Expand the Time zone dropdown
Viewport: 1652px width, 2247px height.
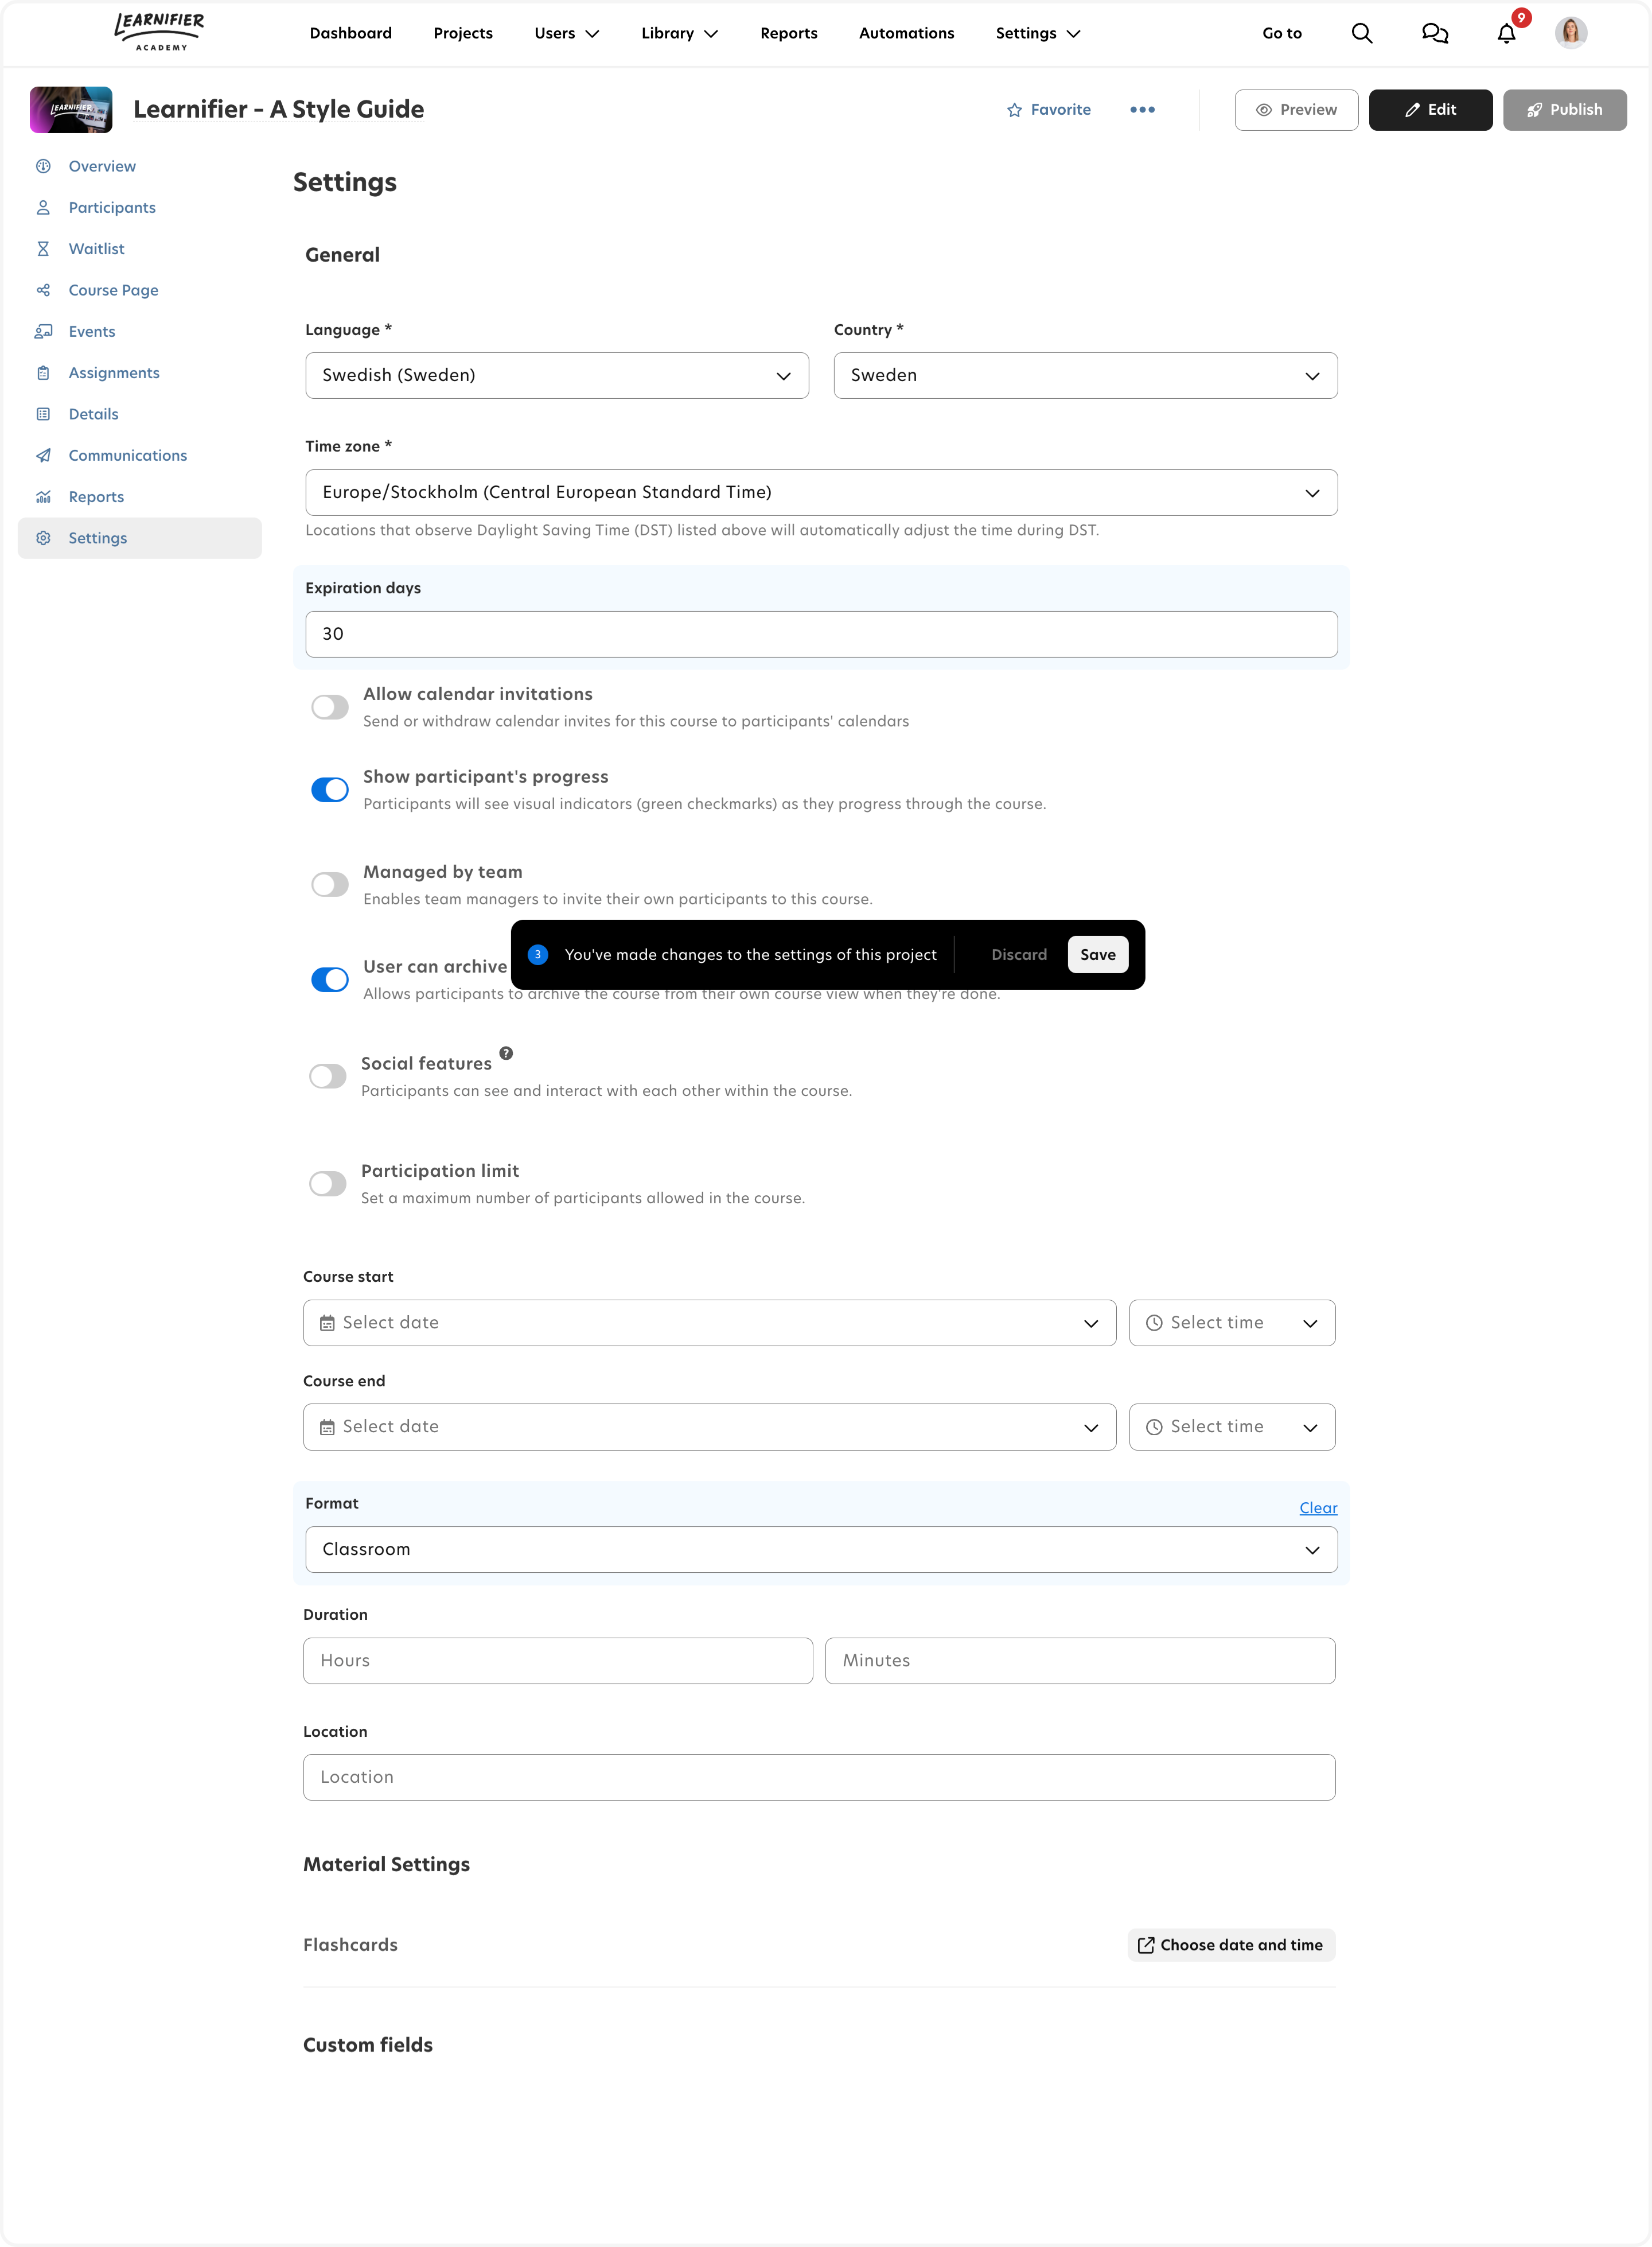pyautogui.click(x=820, y=492)
